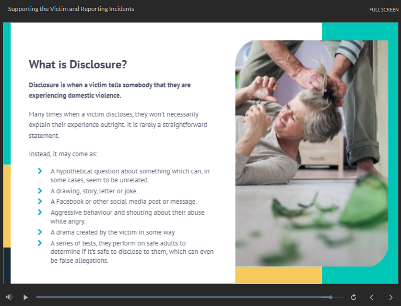This screenshot has height=306, width=401.
Task: Mute audio with the speaker icon
Action: click(x=9, y=297)
